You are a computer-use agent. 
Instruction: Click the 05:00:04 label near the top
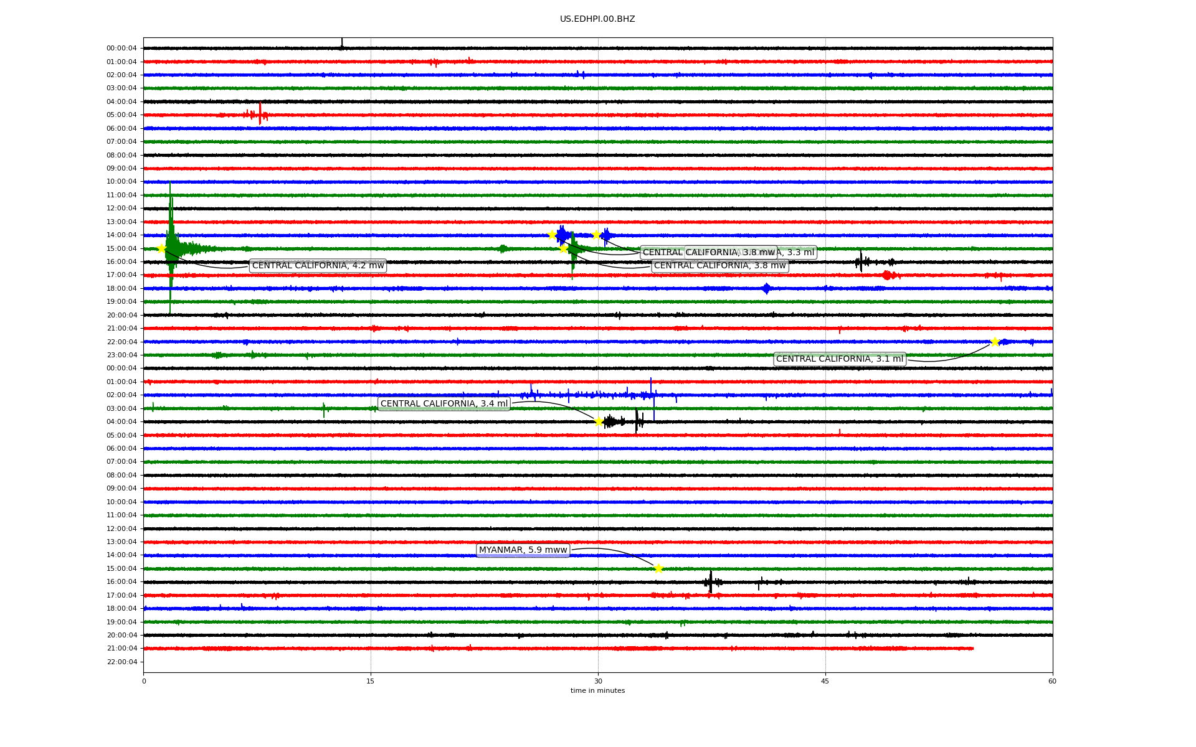tap(121, 115)
